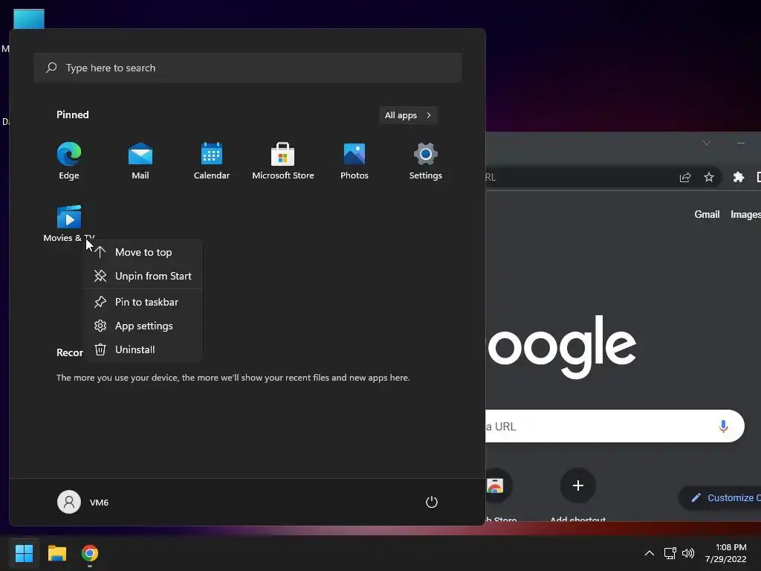Viewport: 761px width, 571px height.
Task: Switch to Chrome from the taskbar
Action: pyautogui.click(x=90, y=553)
